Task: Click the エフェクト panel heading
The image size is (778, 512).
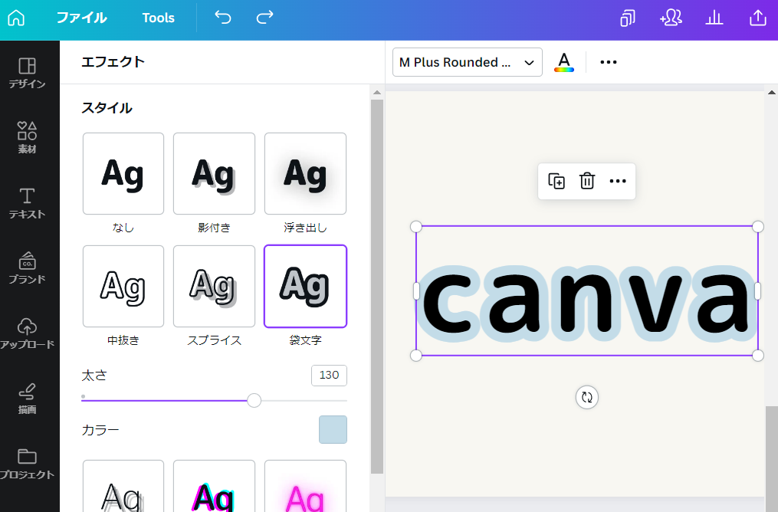Action: coord(113,61)
